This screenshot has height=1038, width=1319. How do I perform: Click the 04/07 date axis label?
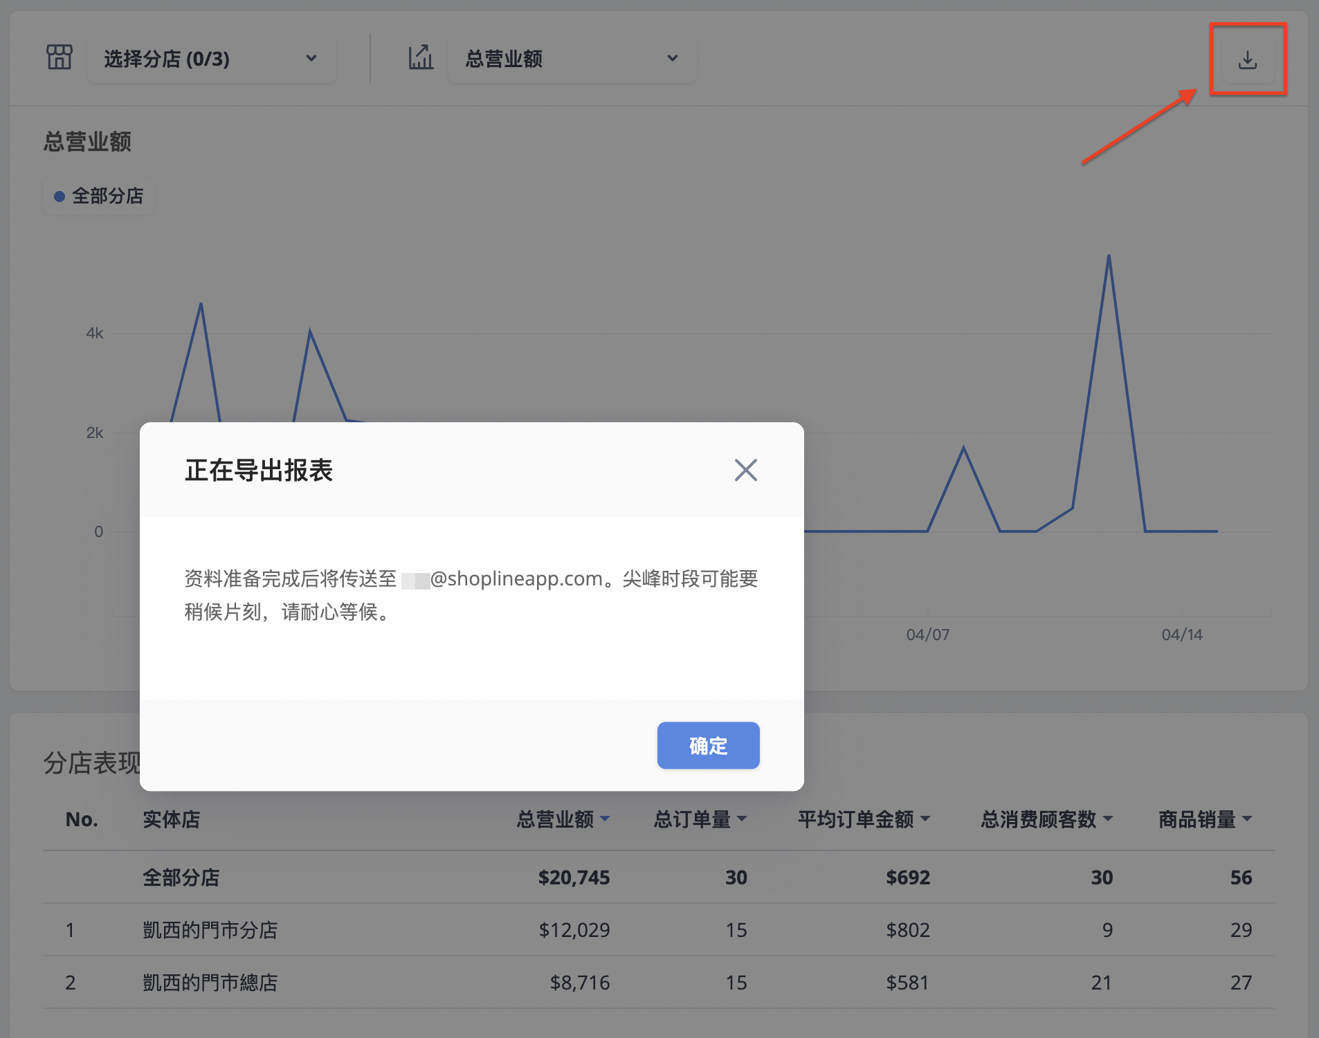point(928,635)
